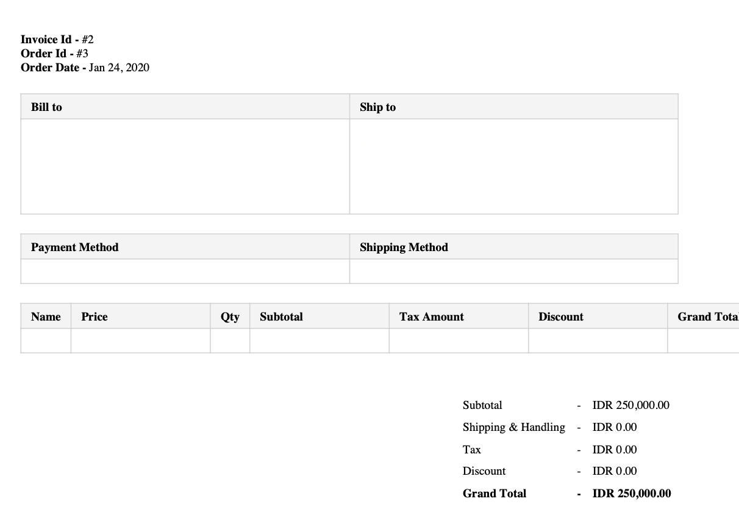Click the Discount column header
Viewport: 739px width, 529px height.
pos(598,316)
